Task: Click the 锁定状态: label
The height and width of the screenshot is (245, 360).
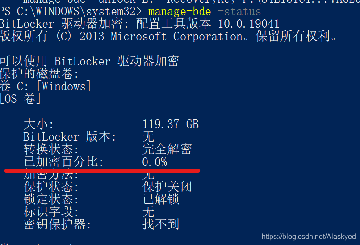Action: point(51,199)
